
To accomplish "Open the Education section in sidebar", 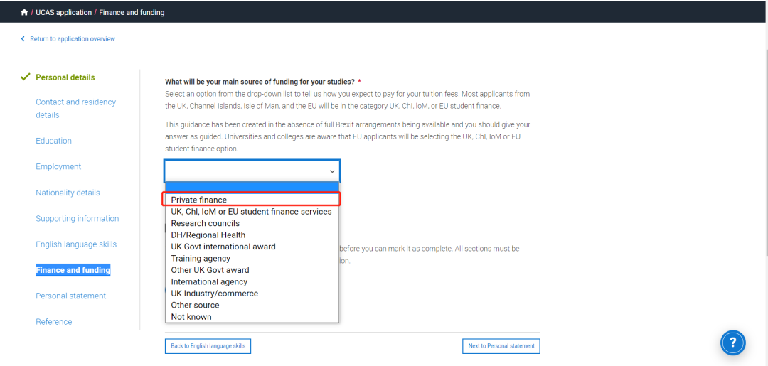I will 53,141.
